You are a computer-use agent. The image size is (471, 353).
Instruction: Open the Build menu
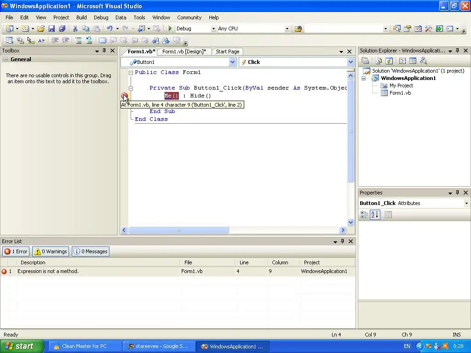click(81, 17)
